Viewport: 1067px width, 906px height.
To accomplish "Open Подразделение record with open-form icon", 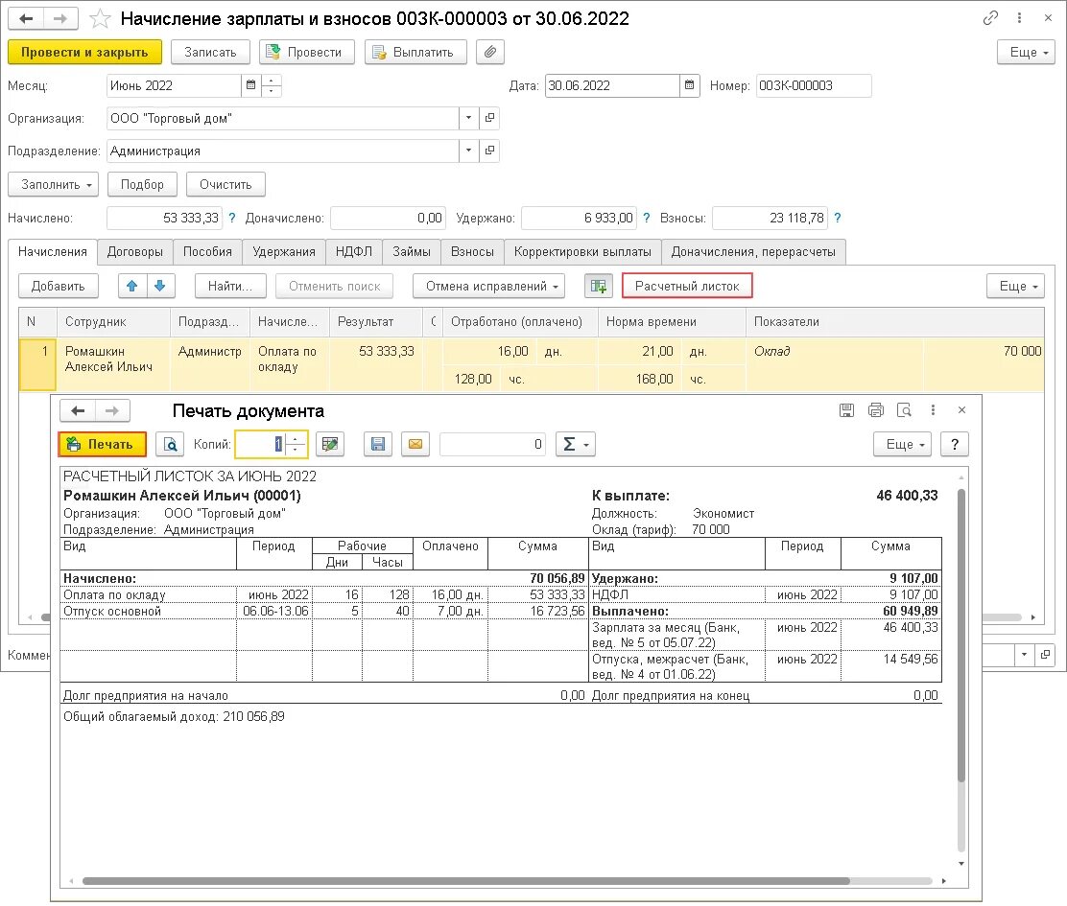I will (489, 151).
